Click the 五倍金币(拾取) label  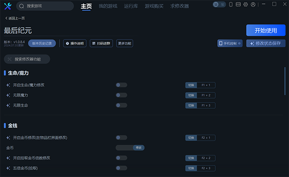[x=25, y=168]
